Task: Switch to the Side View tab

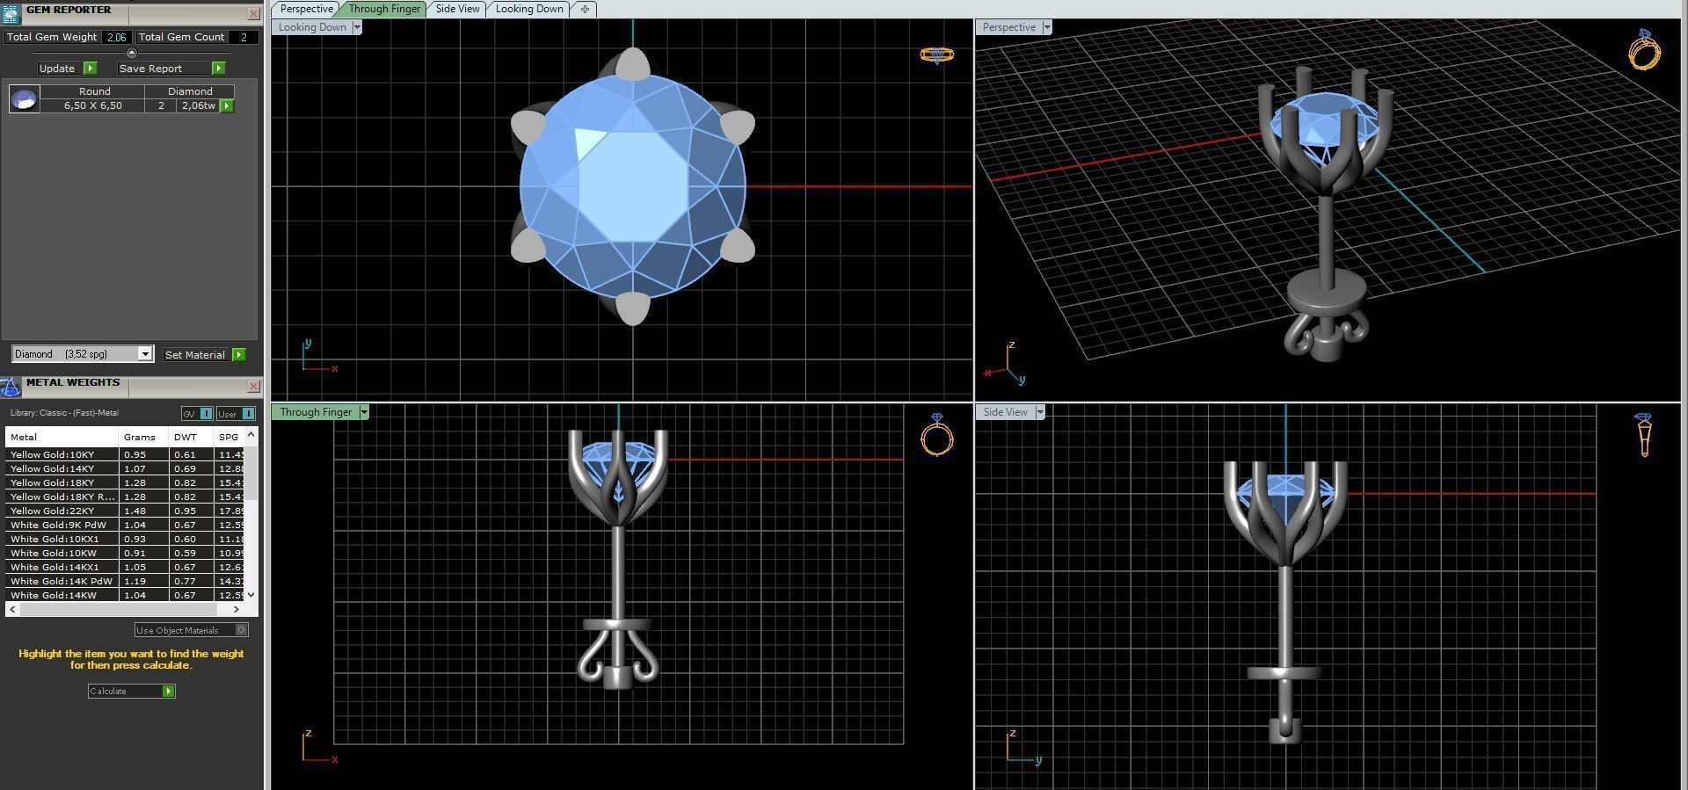Action: click(457, 9)
